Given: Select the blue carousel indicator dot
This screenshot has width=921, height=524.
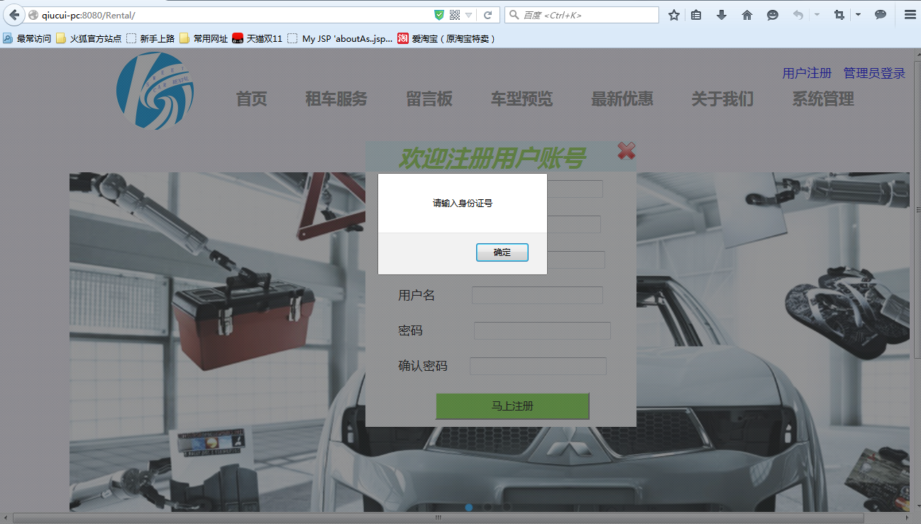Looking at the screenshot, I should coord(469,507).
